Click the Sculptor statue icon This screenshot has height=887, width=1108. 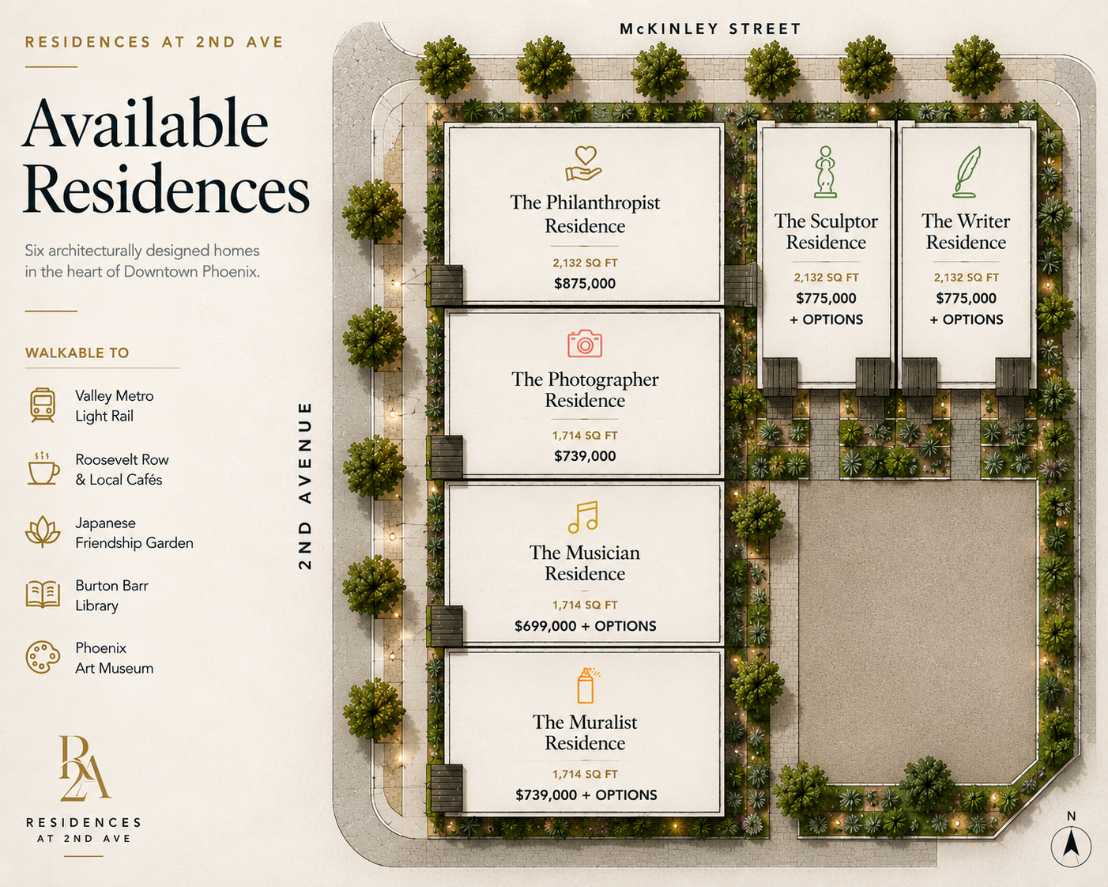pos(826,172)
